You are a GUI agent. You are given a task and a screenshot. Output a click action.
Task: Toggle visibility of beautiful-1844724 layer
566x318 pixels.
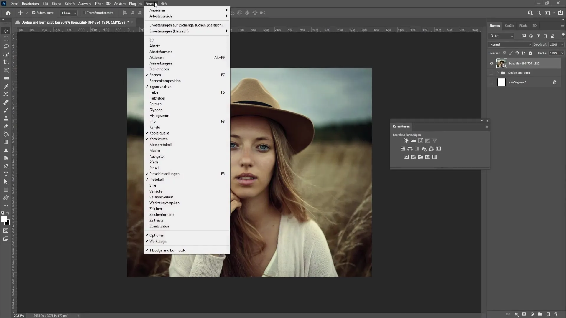491,63
